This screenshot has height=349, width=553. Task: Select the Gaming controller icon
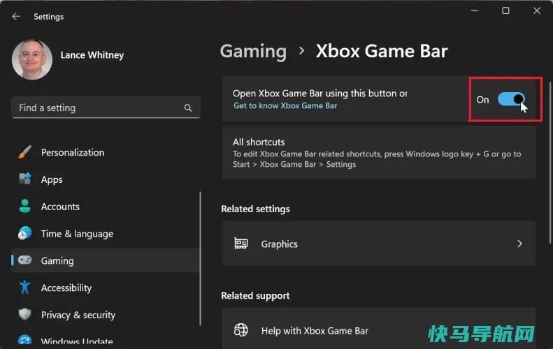pos(25,260)
